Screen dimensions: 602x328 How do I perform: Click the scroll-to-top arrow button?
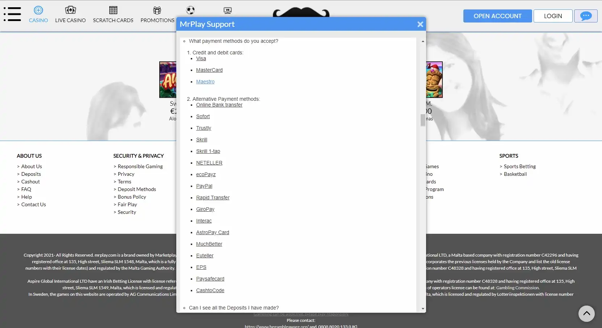pyautogui.click(x=586, y=314)
